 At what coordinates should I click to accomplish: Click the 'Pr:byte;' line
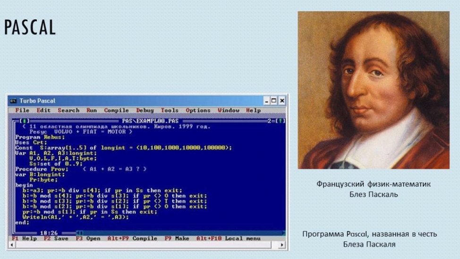click(x=43, y=180)
